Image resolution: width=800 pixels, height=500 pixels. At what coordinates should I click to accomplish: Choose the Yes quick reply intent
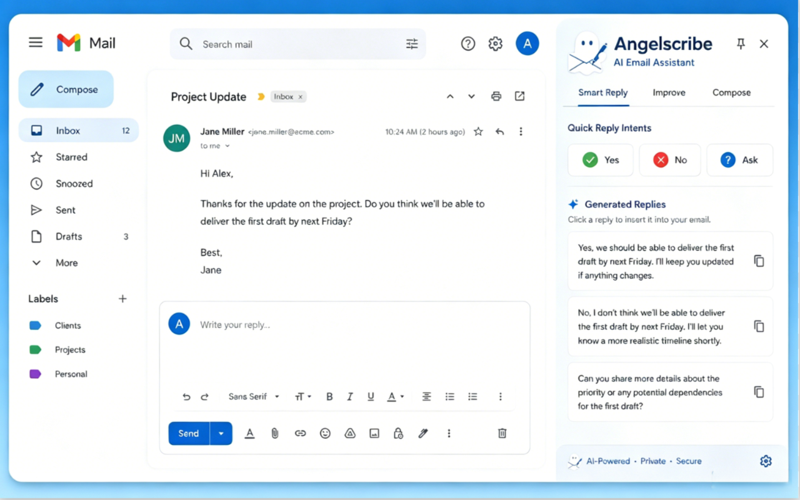coord(600,160)
